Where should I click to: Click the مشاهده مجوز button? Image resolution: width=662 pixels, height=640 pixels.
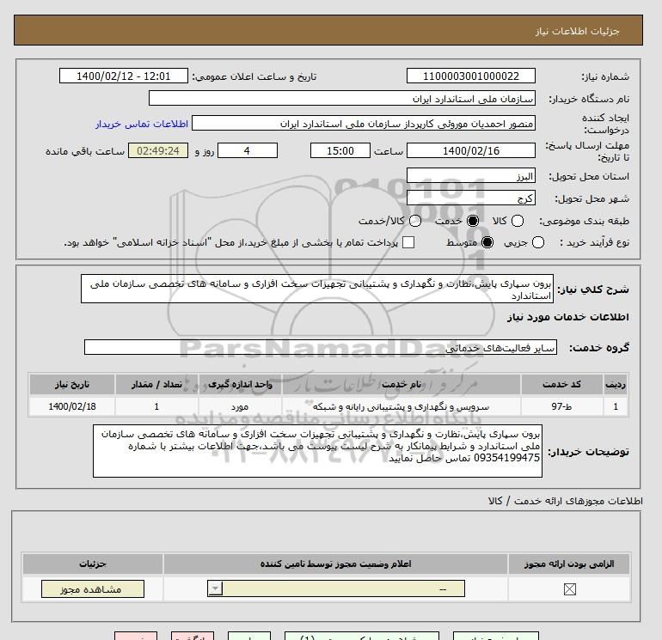click(93, 589)
